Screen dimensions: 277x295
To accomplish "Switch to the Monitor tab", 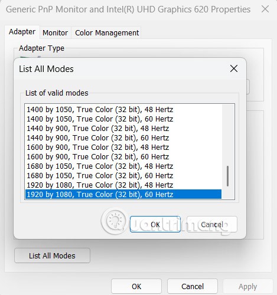I will click(56, 32).
